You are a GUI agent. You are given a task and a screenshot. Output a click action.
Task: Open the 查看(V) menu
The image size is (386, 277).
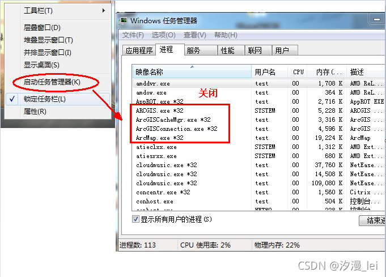click(x=195, y=35)
